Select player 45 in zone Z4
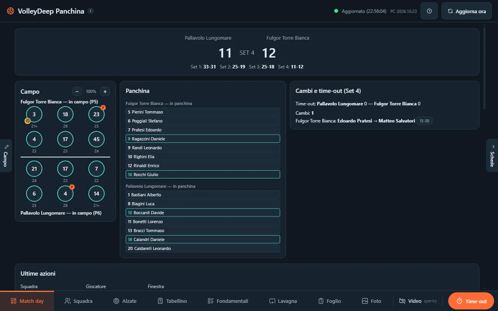 click(96, 139)
